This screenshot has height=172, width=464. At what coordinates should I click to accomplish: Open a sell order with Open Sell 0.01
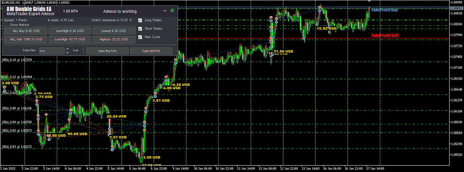[151, 51]
